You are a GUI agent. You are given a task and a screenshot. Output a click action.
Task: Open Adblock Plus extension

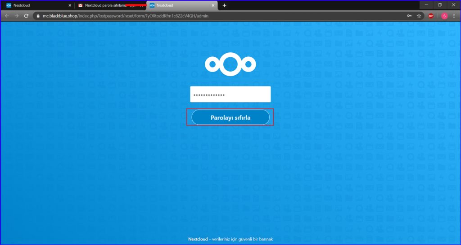point(431,16)
